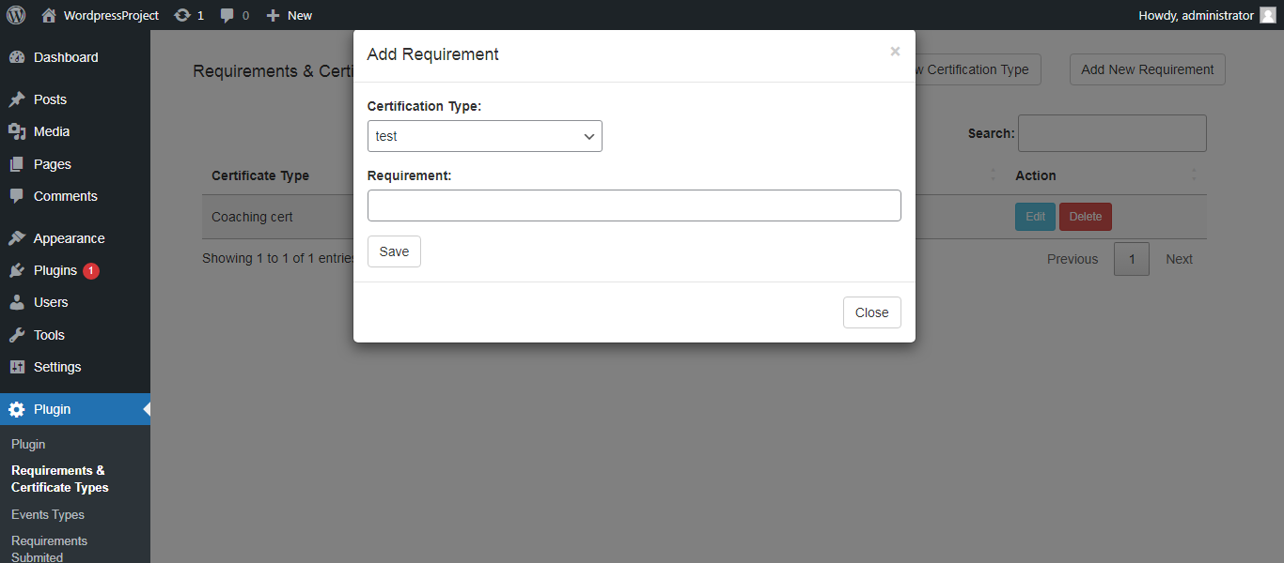
Task: Open updates via the refresh arrows icon
Action: coord(180,15)
